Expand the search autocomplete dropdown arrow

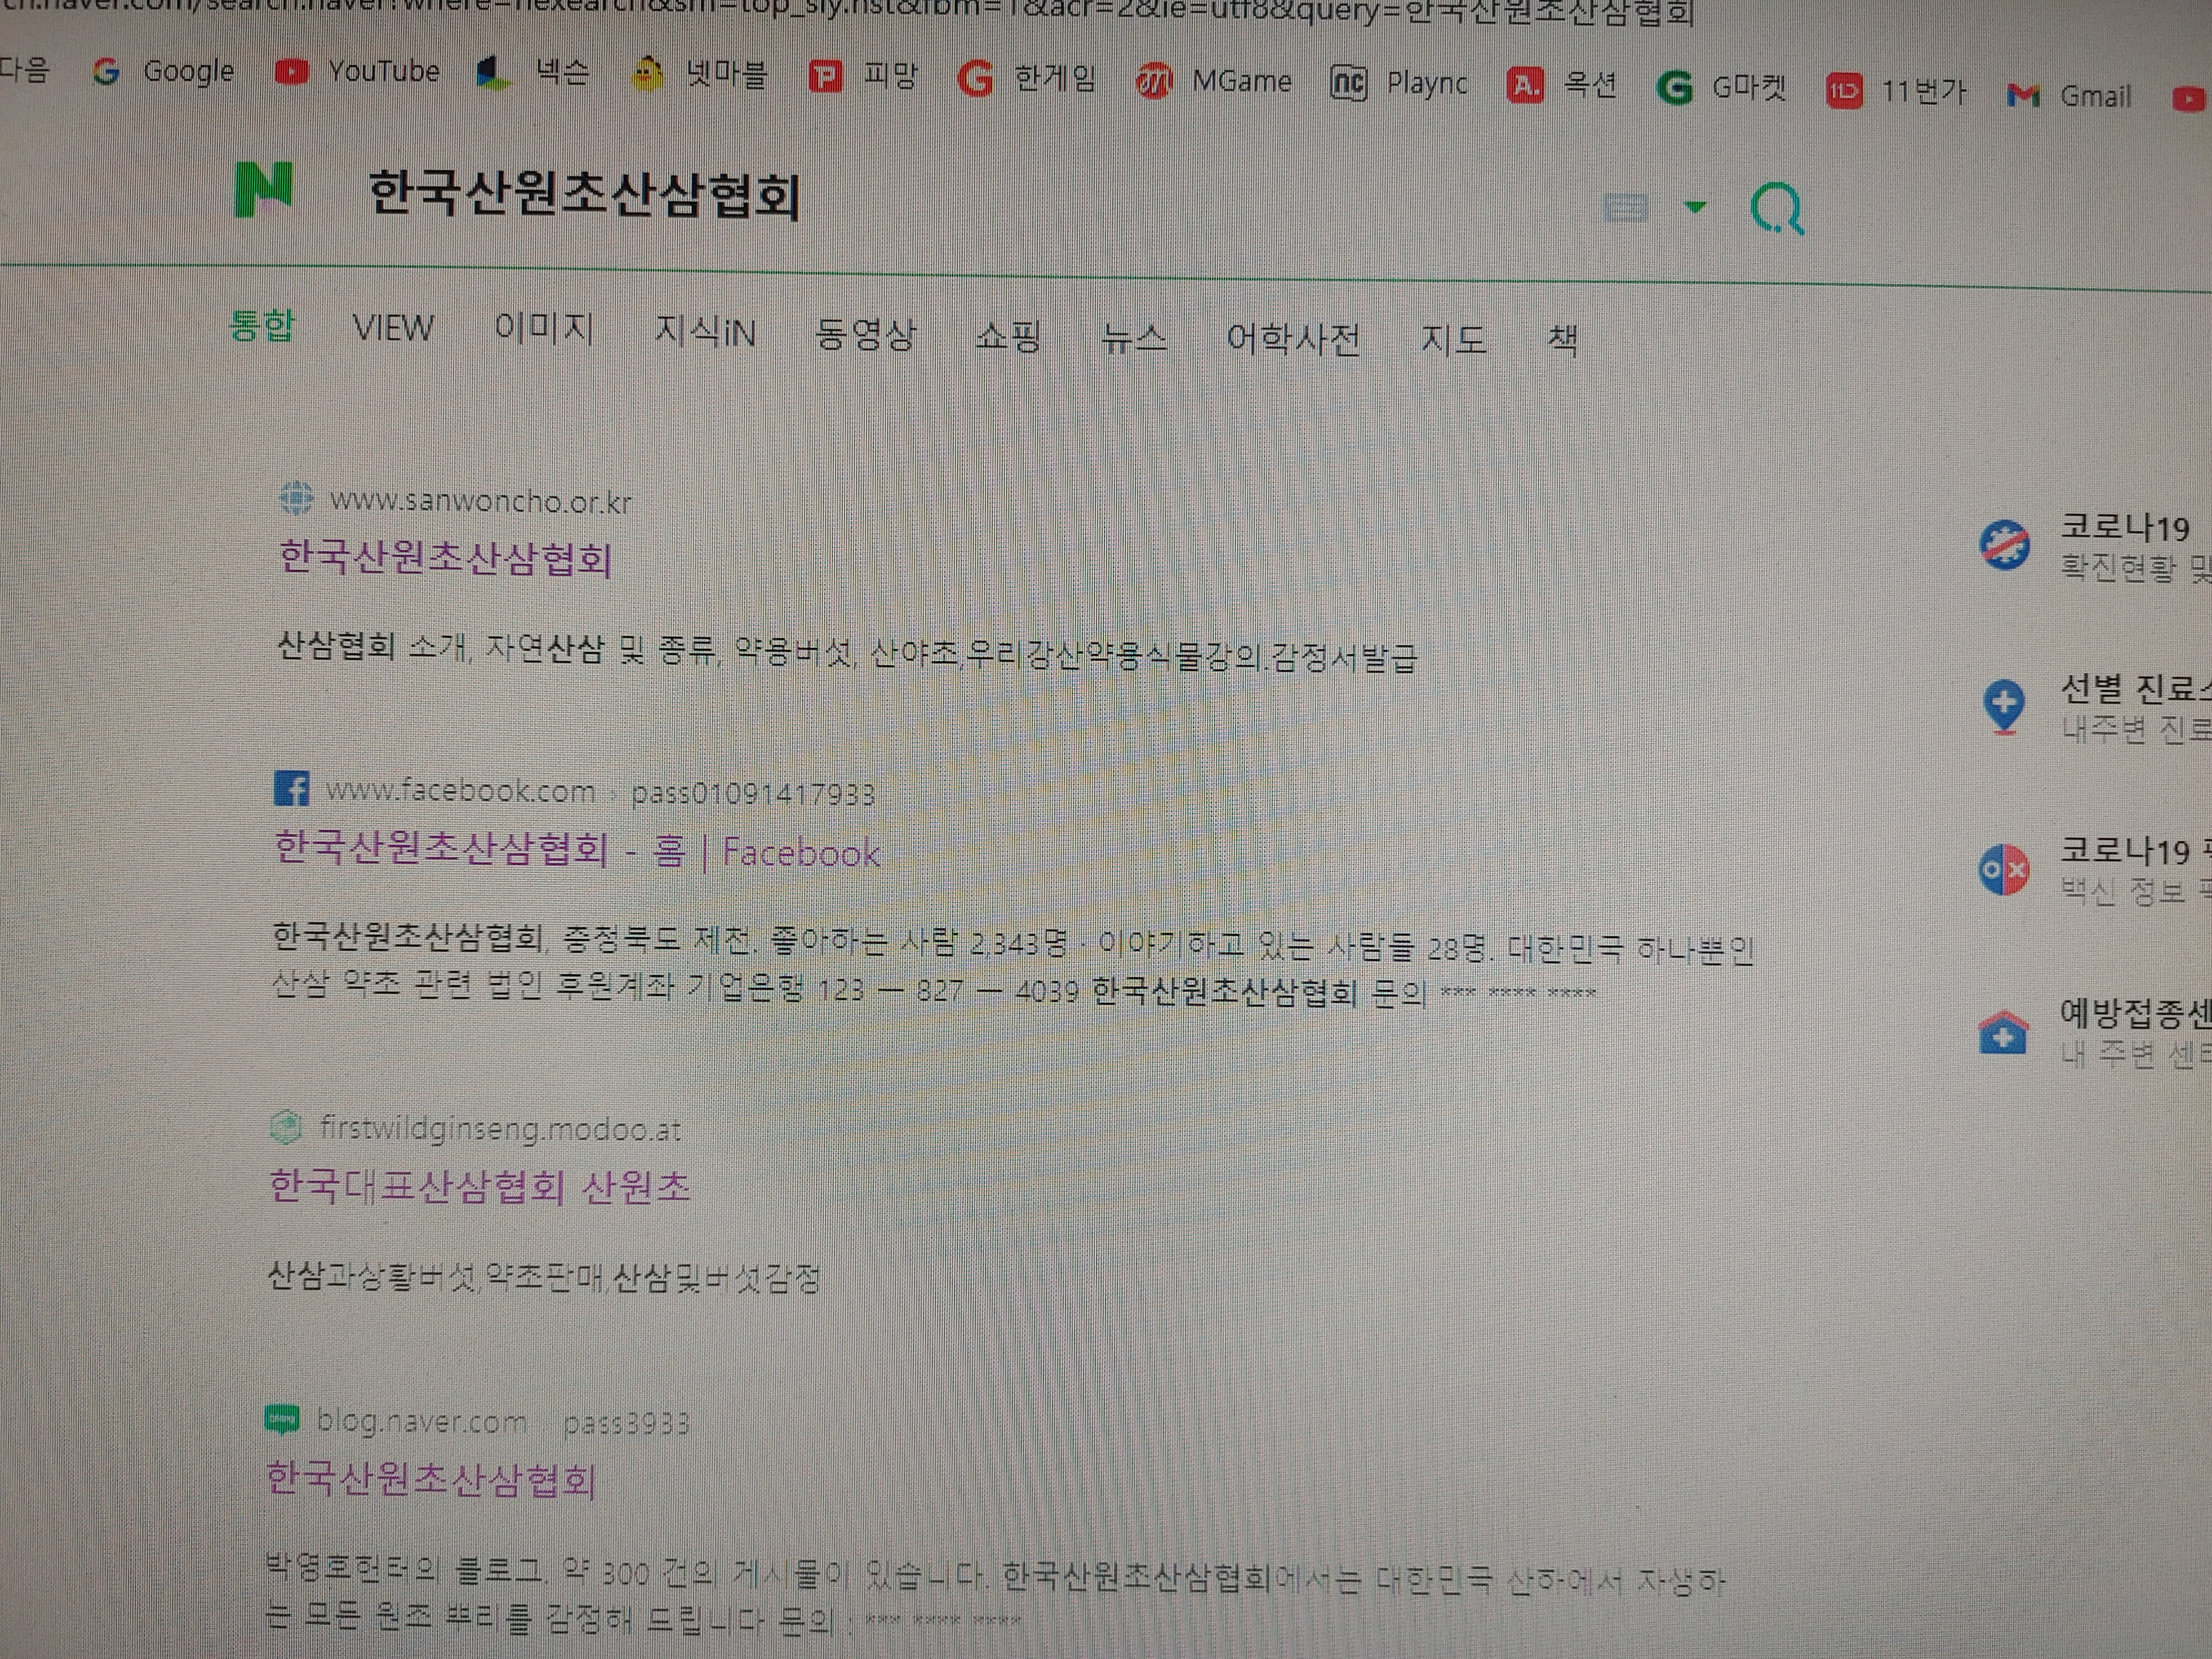tap(1694, 207)
